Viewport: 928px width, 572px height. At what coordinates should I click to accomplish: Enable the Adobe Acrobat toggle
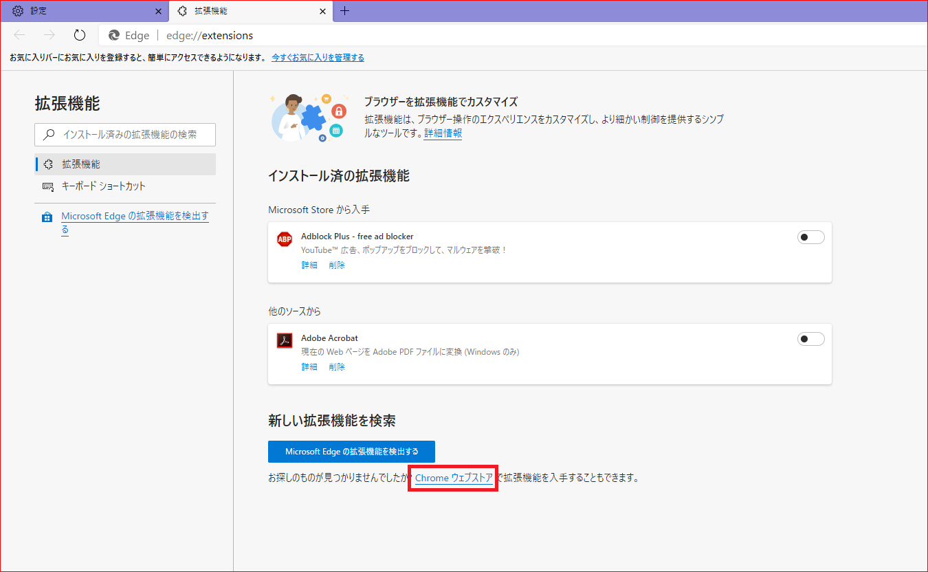point(810,339)
